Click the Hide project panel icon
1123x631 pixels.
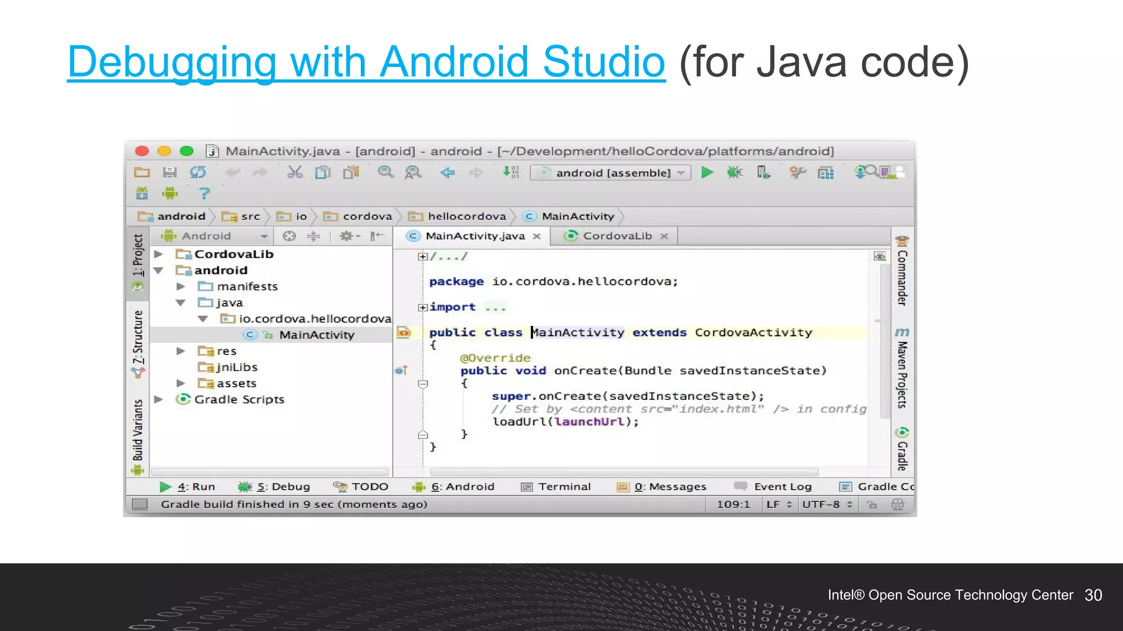pyautogui.click(x=377, y=236)
